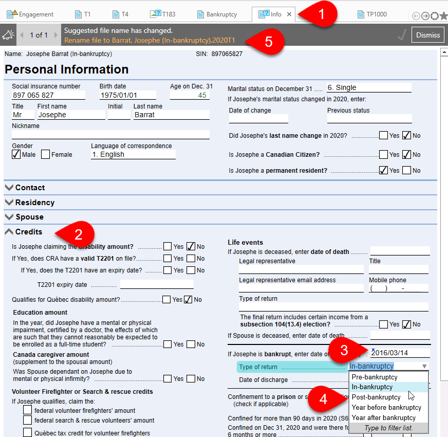
Task: Click the navigate forward arrow icon
Action: point(425,16)
